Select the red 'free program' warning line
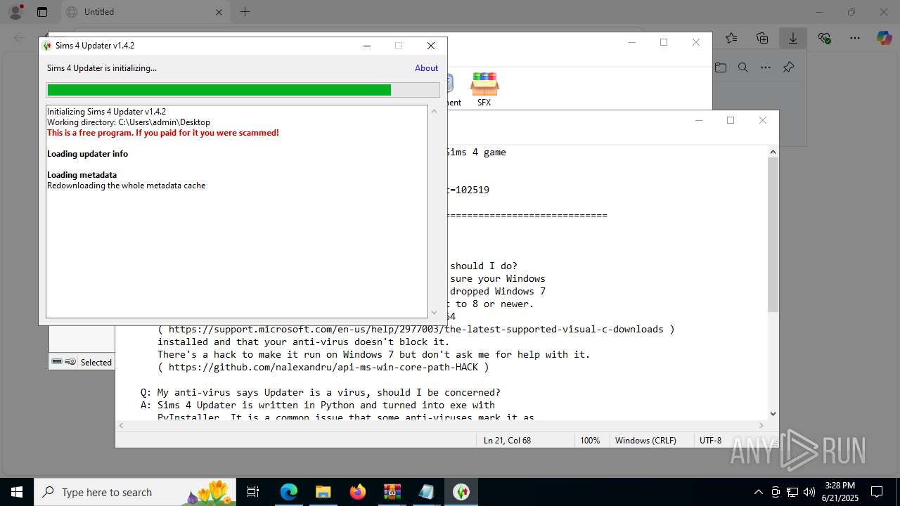Viewport: 900px width, 506px height. (163, 133)
